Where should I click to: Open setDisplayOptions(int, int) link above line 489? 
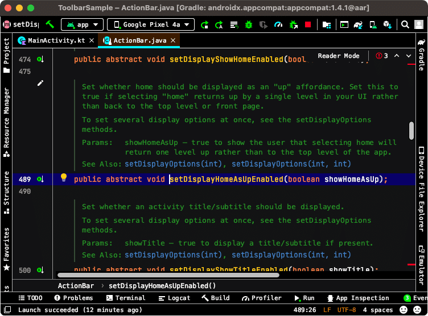coord(291,164)
